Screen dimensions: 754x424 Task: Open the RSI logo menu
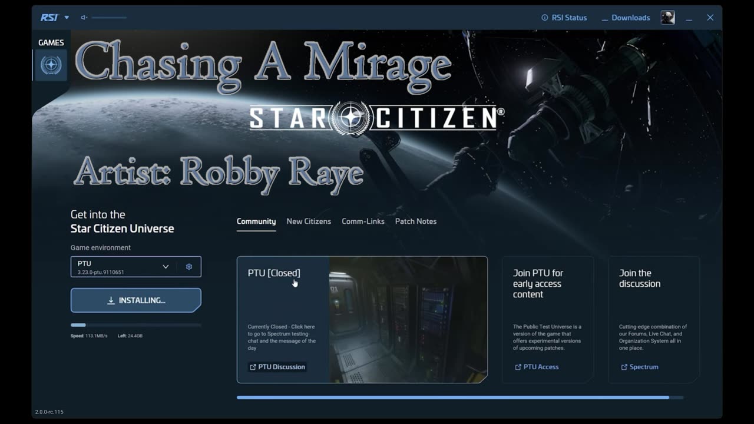[x=49, y=18]
